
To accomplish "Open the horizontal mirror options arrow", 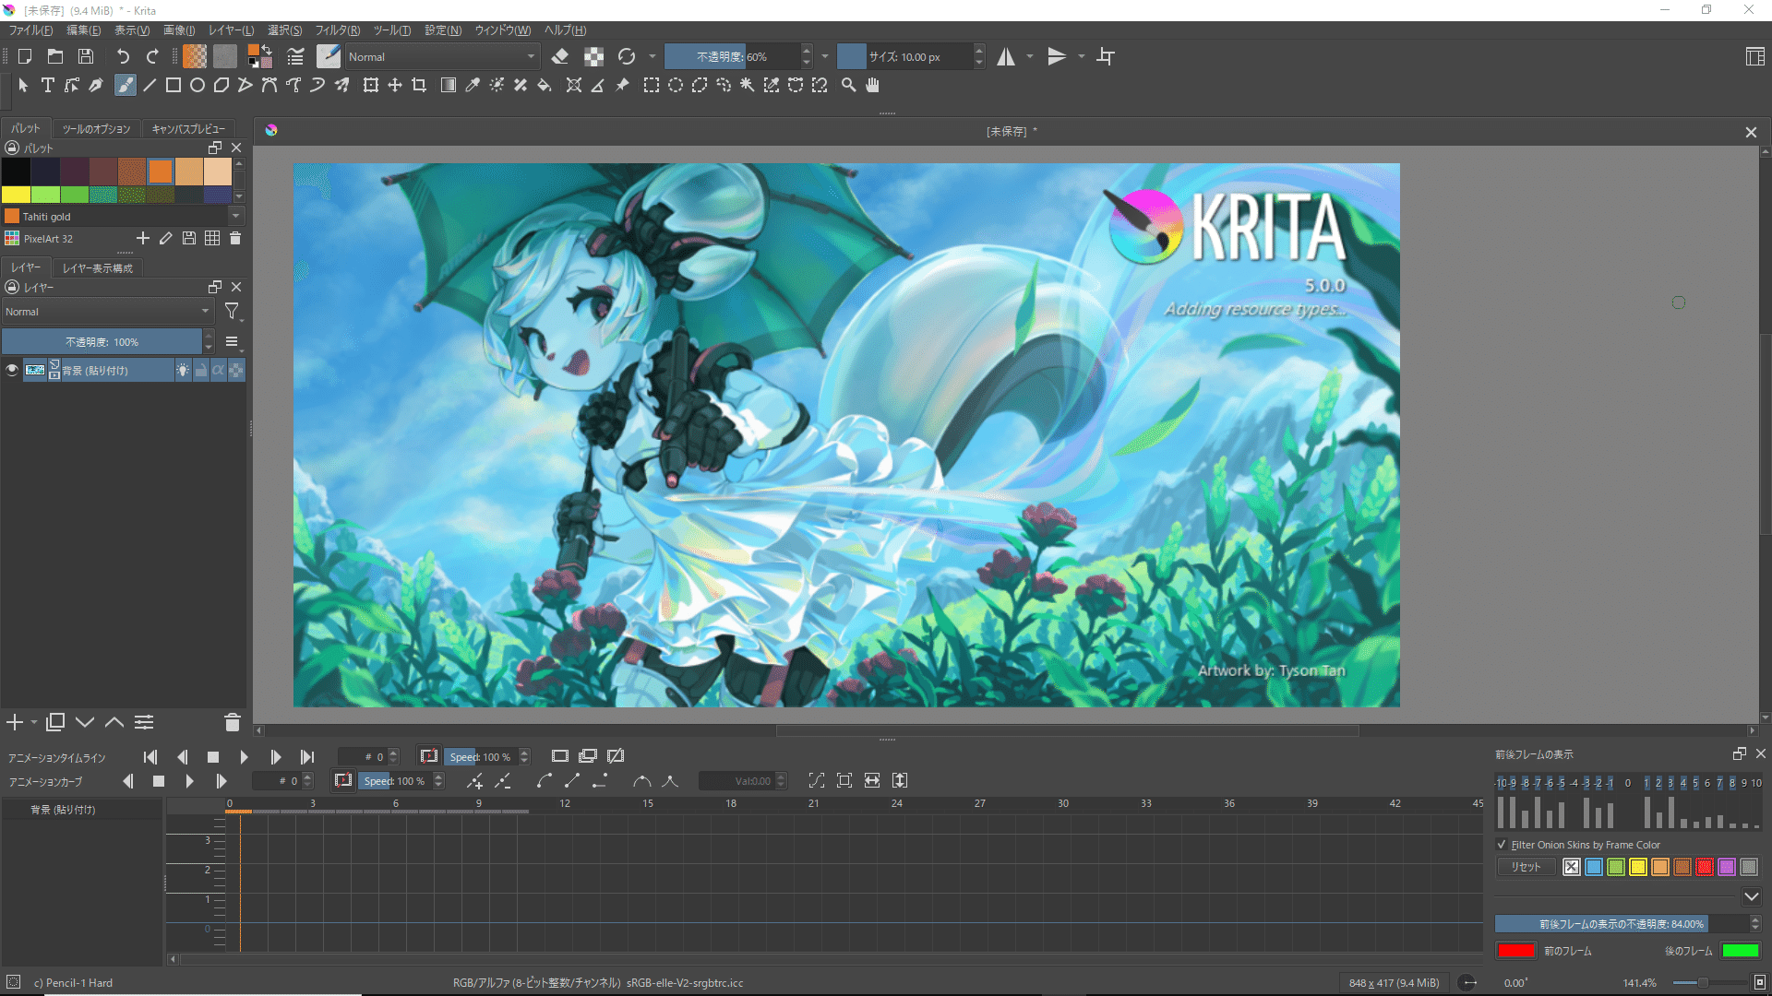I will (1030, 56).
